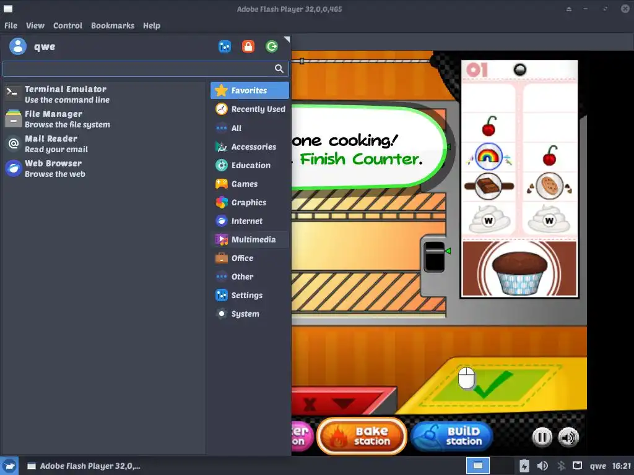Viewport: 634px width, 475px height.
Task: Click the chocolate bar topping on ticket
Action: 489,186
